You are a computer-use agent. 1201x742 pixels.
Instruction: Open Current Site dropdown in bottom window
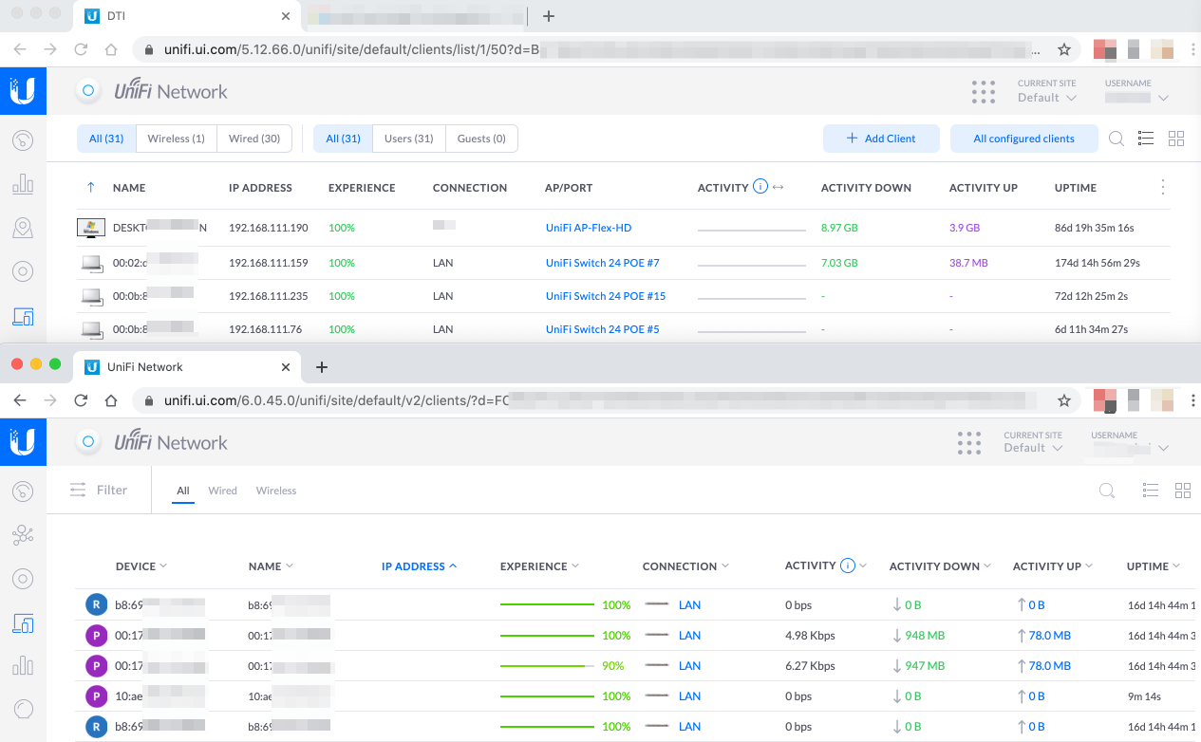pyautogui.click(x=1033, y=448)
